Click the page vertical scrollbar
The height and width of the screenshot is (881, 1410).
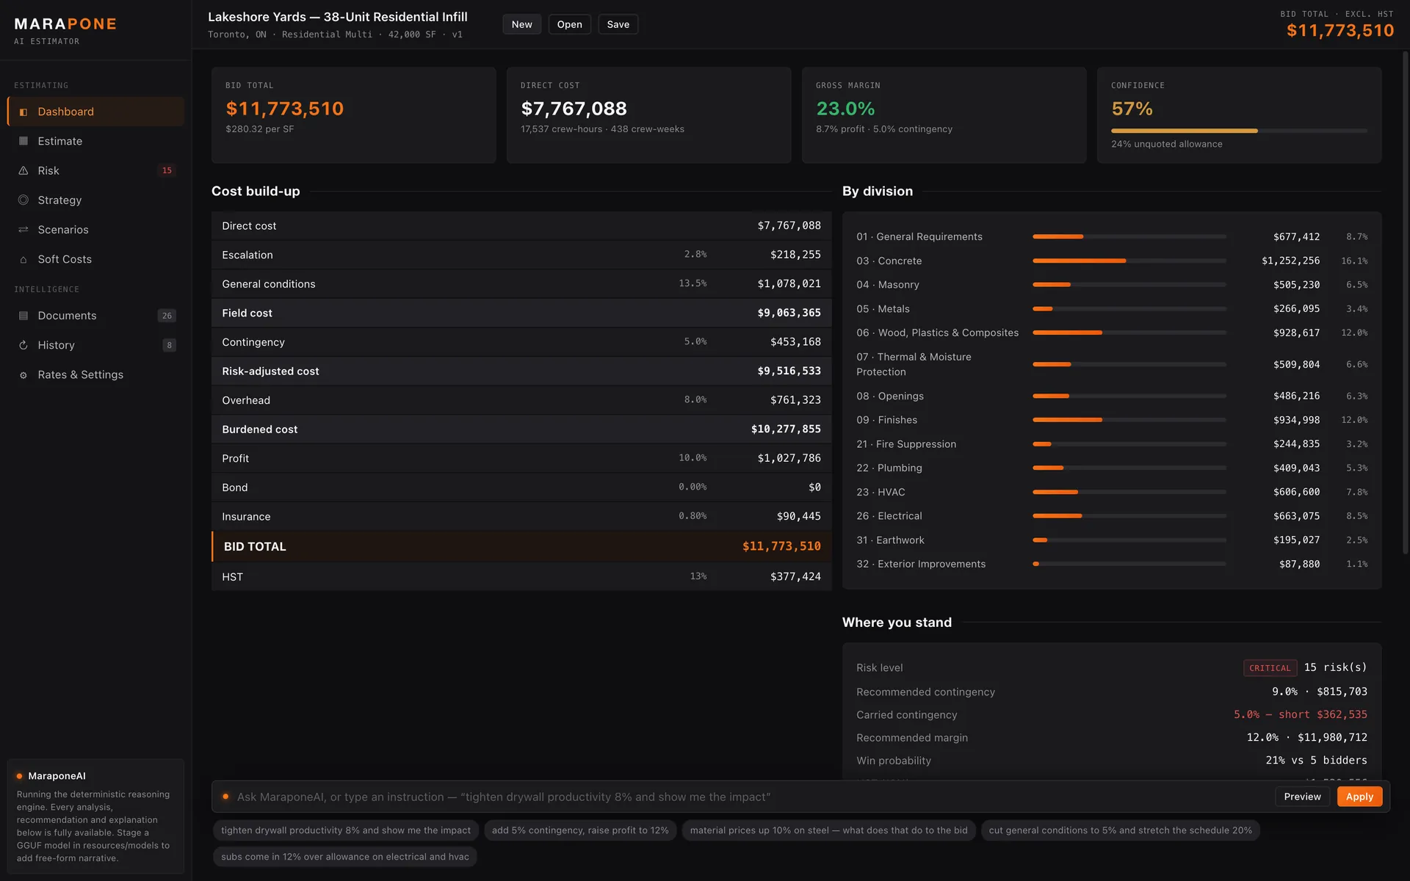pos(1406,302)
